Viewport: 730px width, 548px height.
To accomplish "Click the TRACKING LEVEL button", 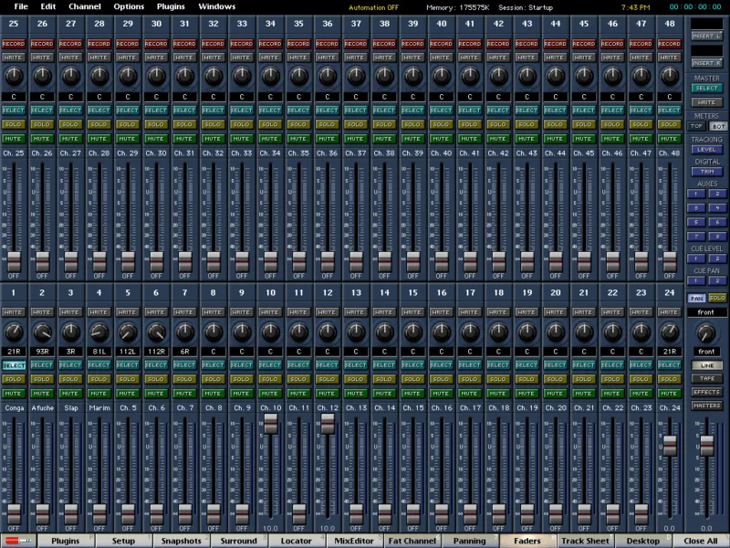I will coord(706,150).
